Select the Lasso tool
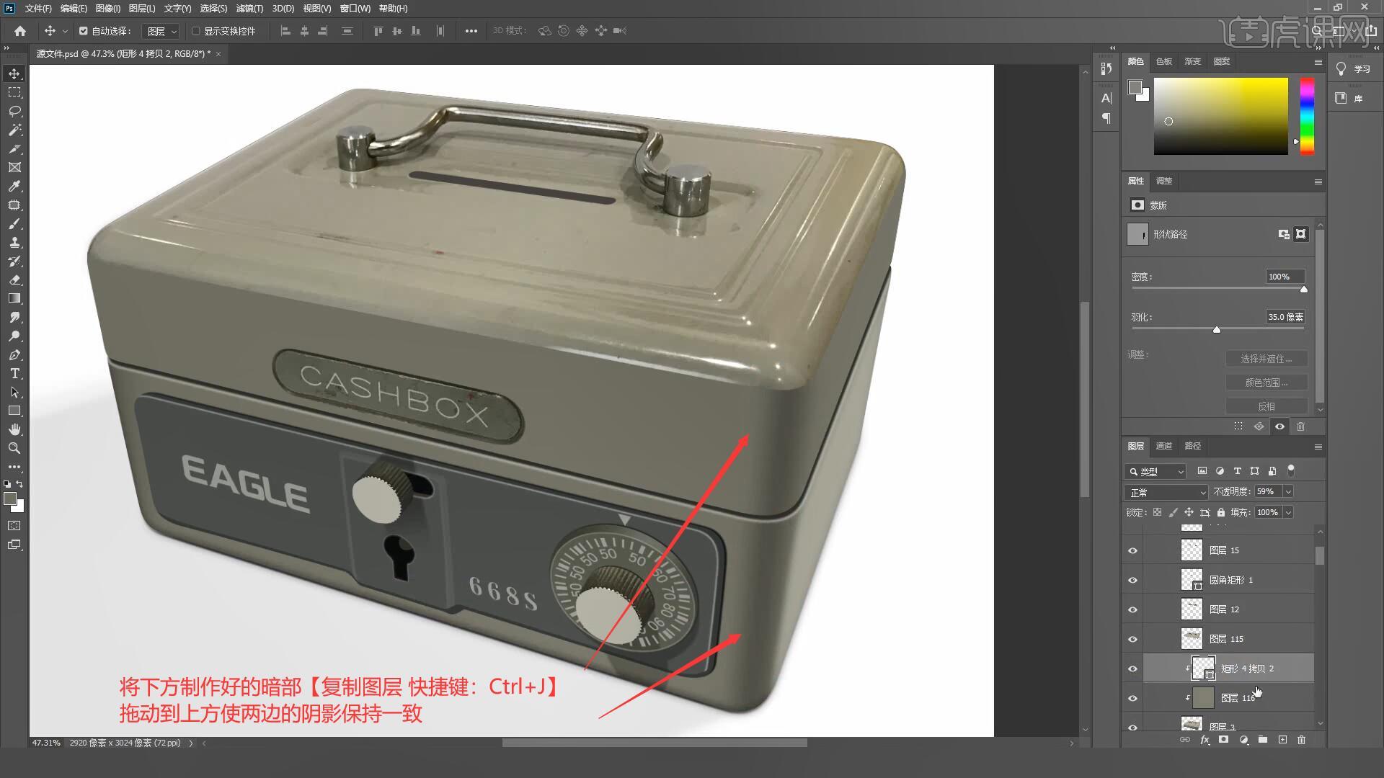Viewport: 1384px width, 778px height. (x=14, y=111)
